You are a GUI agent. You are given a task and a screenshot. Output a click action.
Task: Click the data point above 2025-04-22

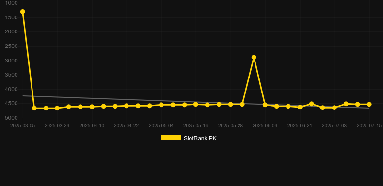(126, 106)
